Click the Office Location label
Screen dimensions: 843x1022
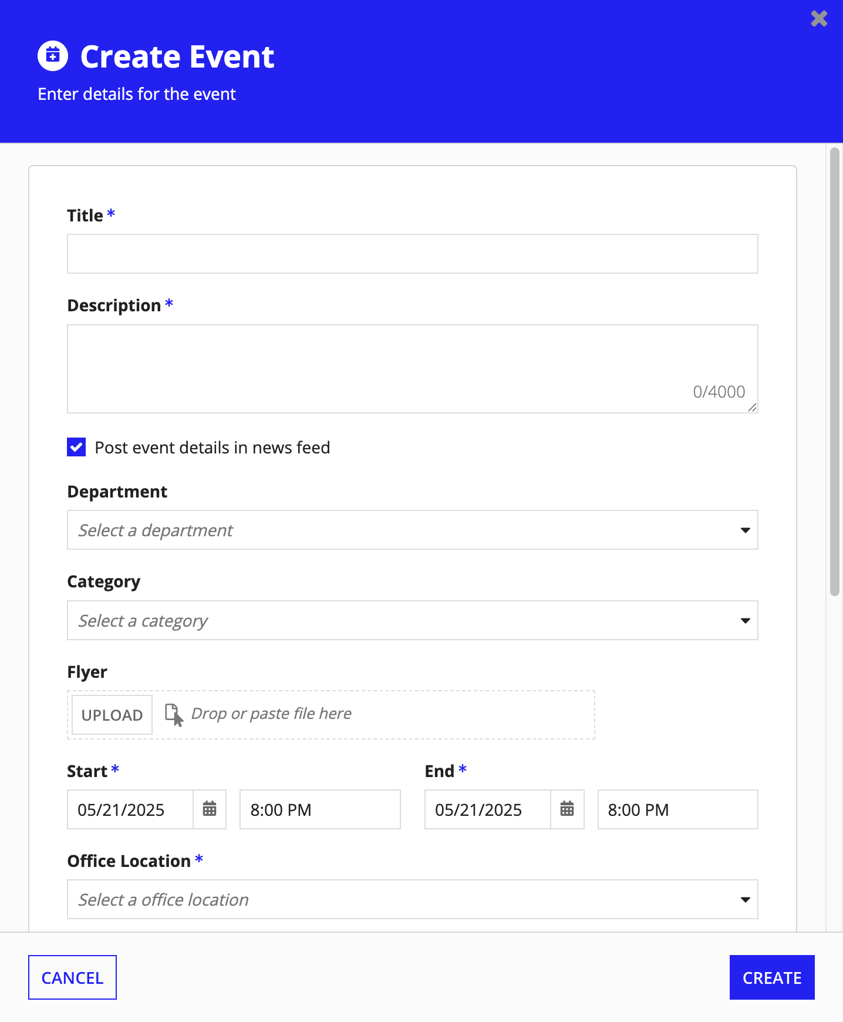click(129, 861)
